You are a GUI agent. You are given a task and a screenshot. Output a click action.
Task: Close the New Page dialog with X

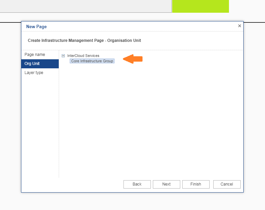click(240, 26)
